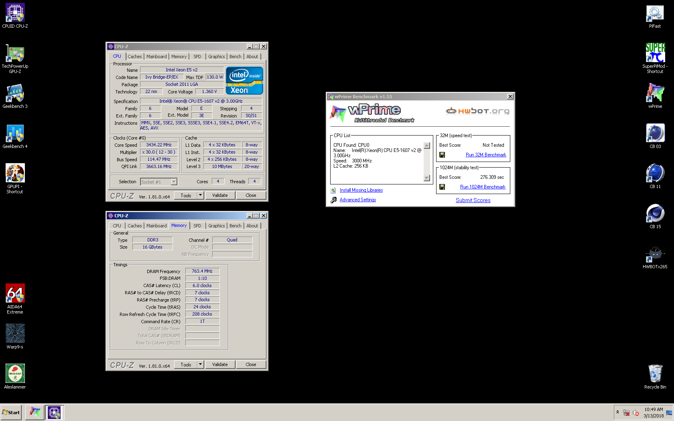Image resolution: width=674 pixels, height=421 pixels.
Task: Open HWBOTx265 desktop icon
Action: (x=655, y=257)
